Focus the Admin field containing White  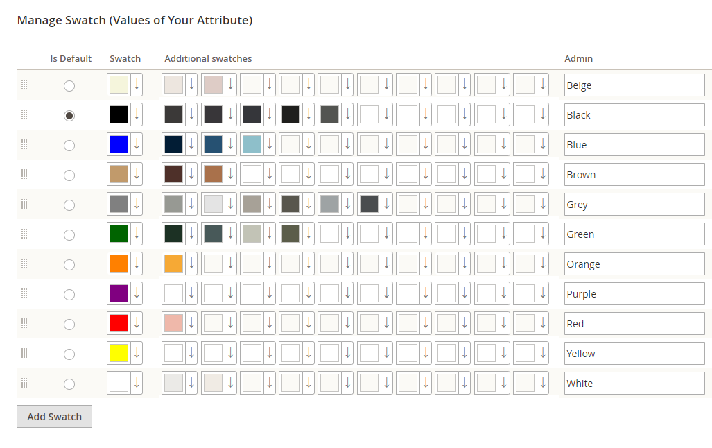tap(634, 384)
